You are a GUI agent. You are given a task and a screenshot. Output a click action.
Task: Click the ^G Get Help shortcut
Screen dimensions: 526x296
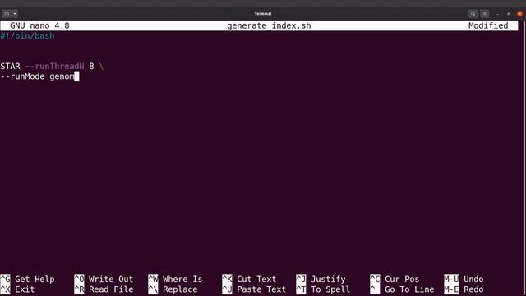coord(27,280)
